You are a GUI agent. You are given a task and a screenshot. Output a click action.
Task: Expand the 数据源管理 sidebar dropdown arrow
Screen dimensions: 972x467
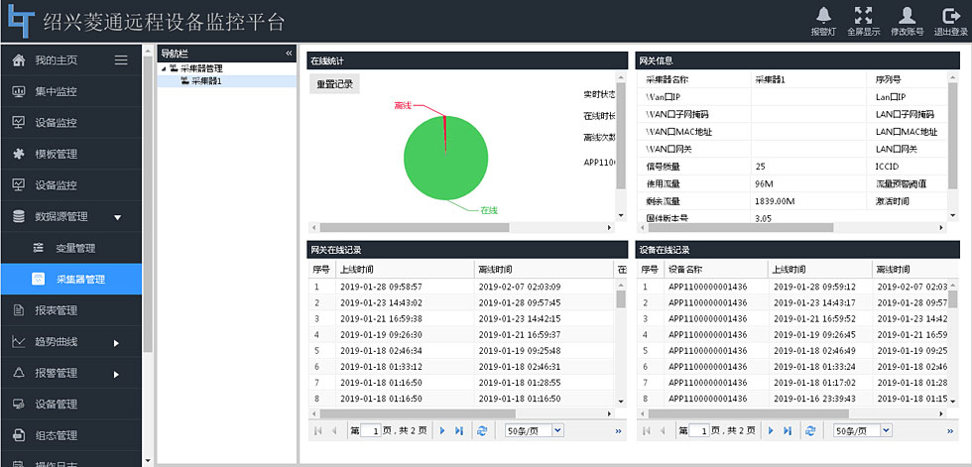117,217
